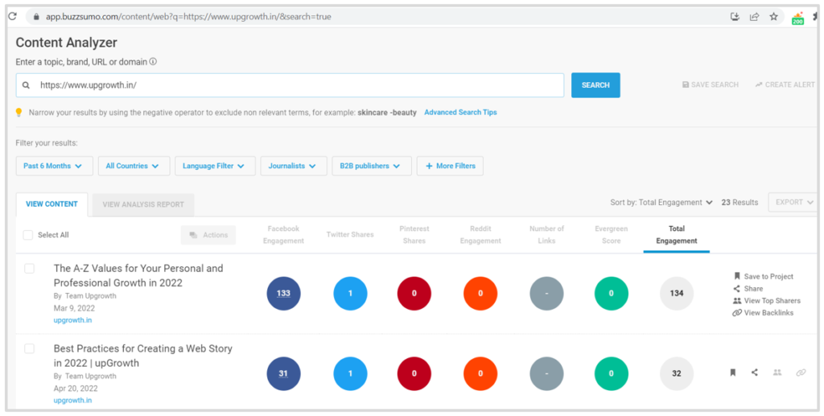Open the Language Filter dropdown
The image size is (824, 416).
click(x=215, y=166)
